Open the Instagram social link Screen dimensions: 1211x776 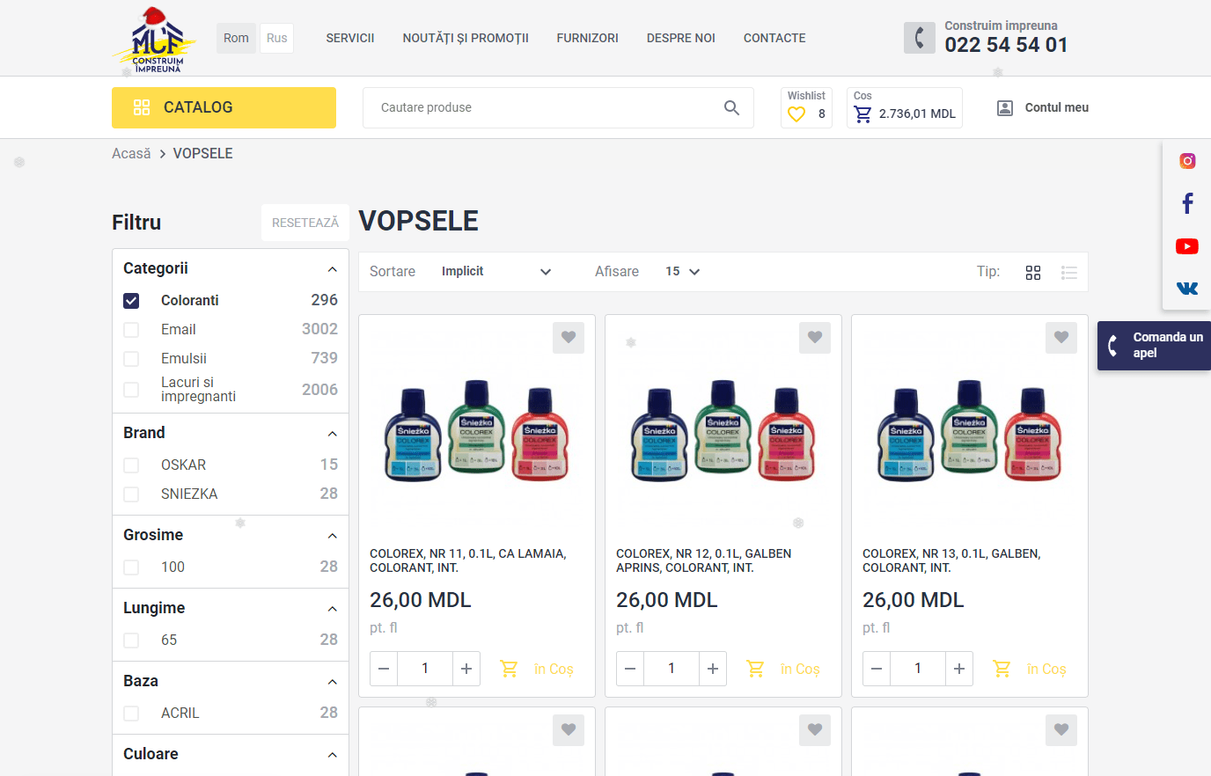click(1187, 161)
